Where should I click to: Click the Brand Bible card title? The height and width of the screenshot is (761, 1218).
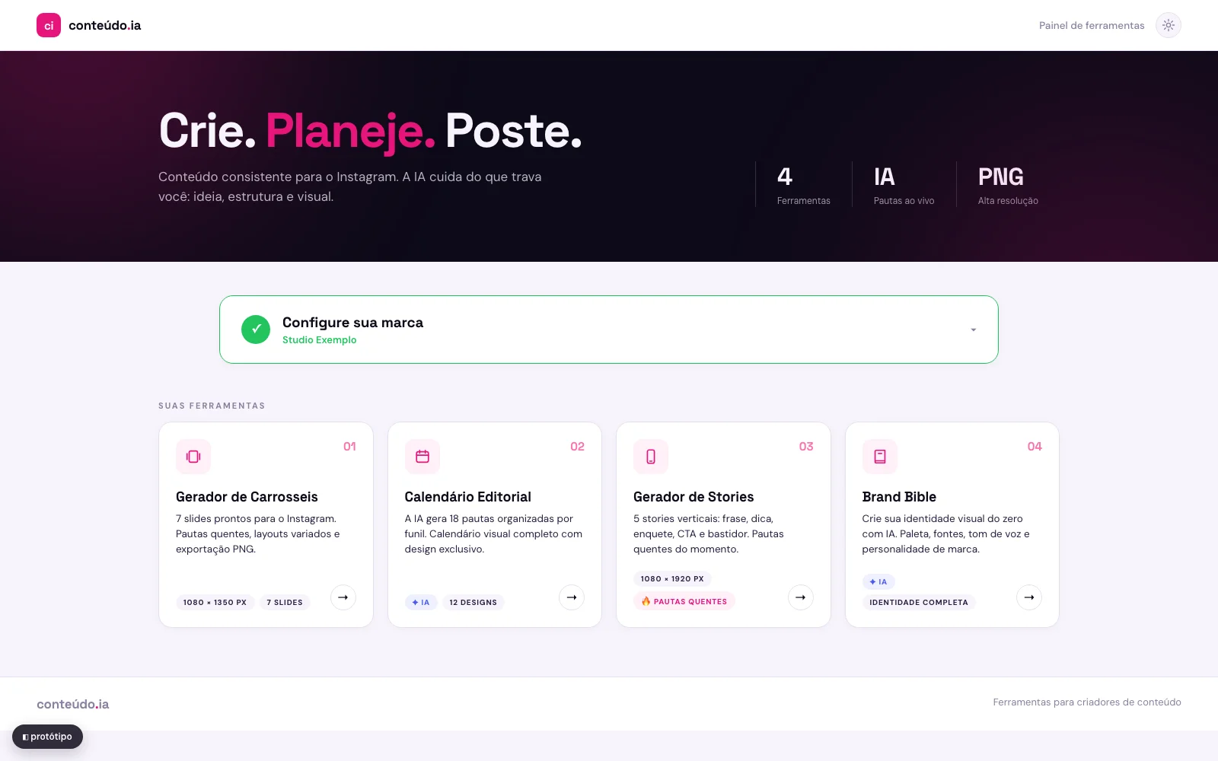[x=899, y=497]
